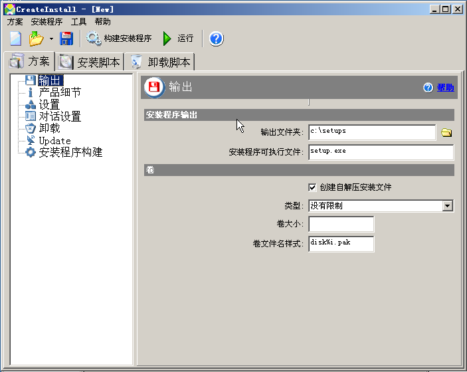Open the 帮助 link in header

[x=445, y=88]
